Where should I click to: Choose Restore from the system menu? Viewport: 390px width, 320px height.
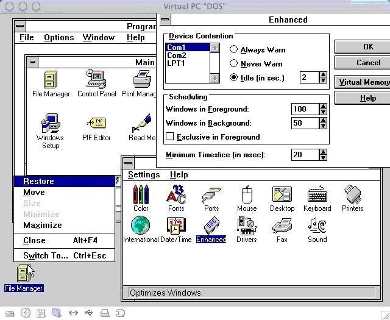point(65,181)
